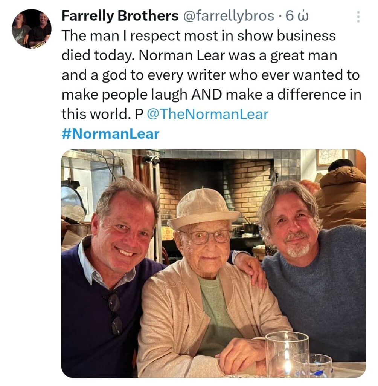Image resolution: width=378 pixels, height=386 pixels.
Task: Open the attached photo of three men
Action: click(213, 263)
